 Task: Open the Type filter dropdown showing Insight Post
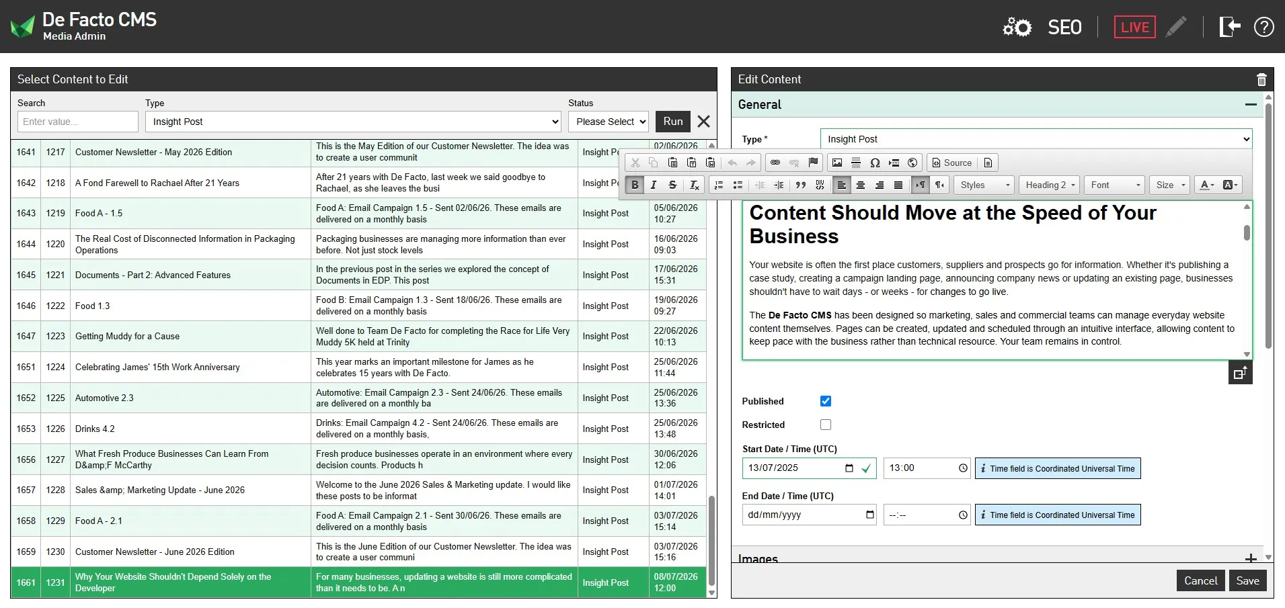pos(354,122)
